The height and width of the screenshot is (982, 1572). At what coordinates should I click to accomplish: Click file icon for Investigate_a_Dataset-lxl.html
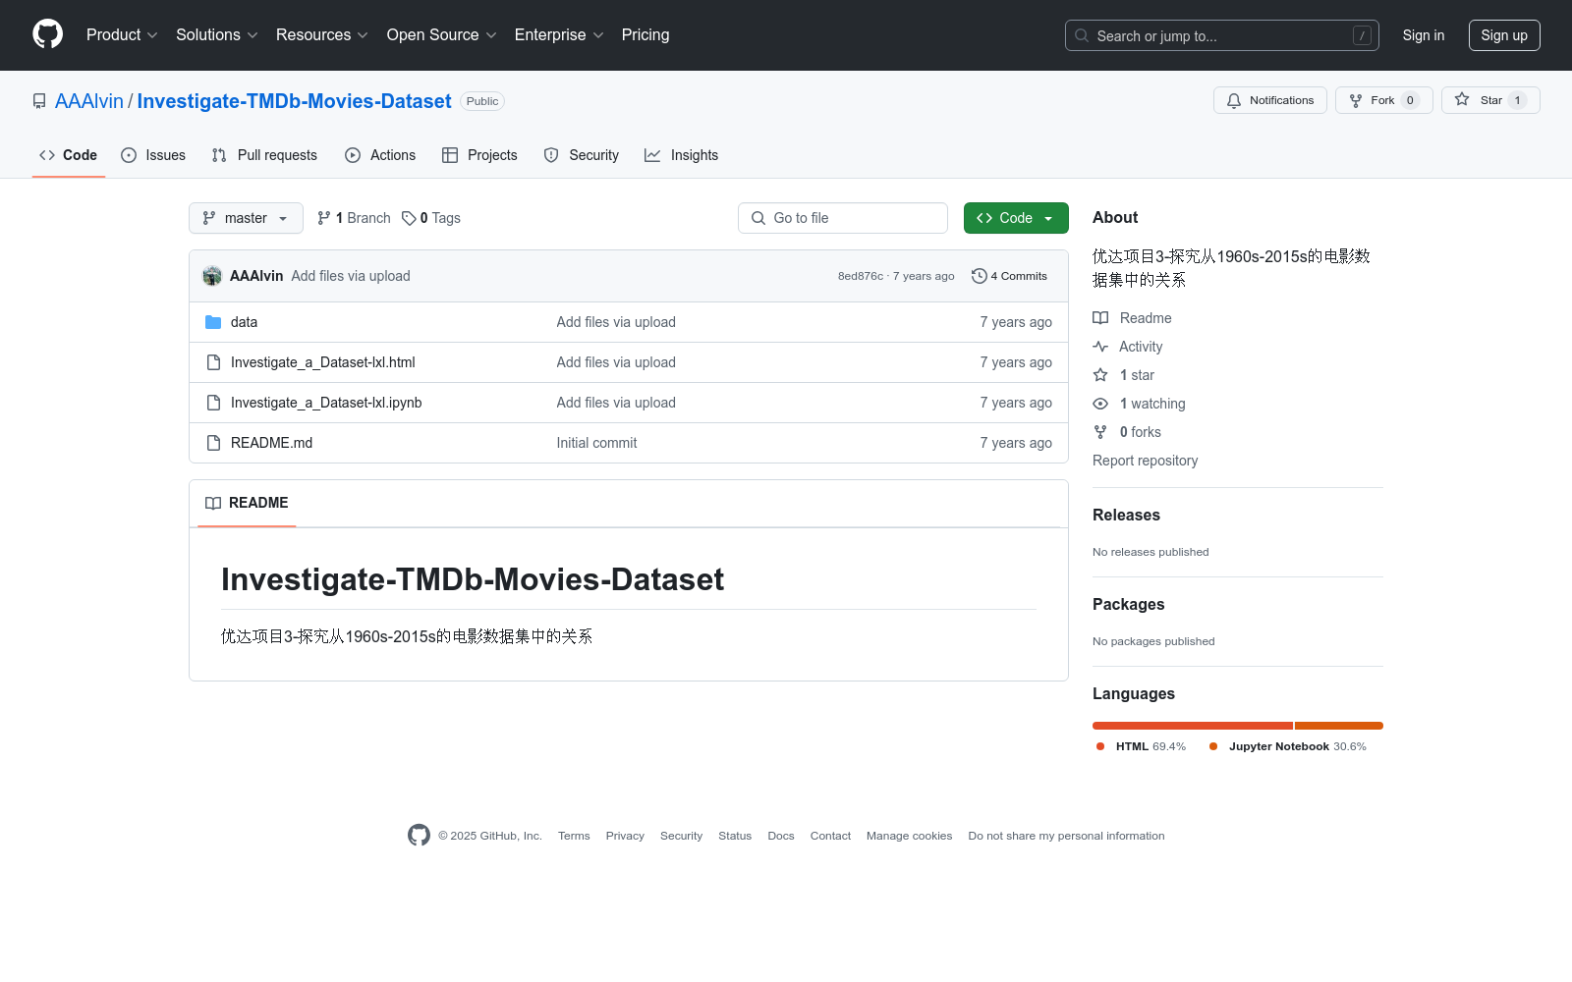click(x=213, y=362)
